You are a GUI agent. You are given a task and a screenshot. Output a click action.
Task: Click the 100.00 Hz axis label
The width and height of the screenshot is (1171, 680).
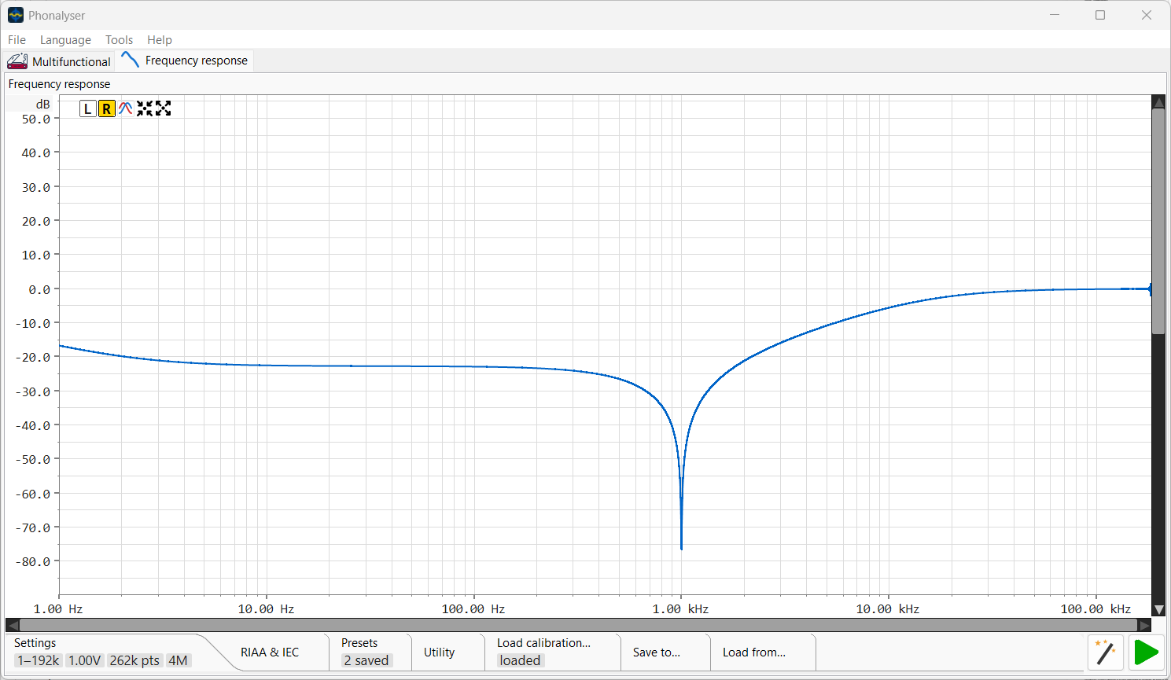point(473,608)
